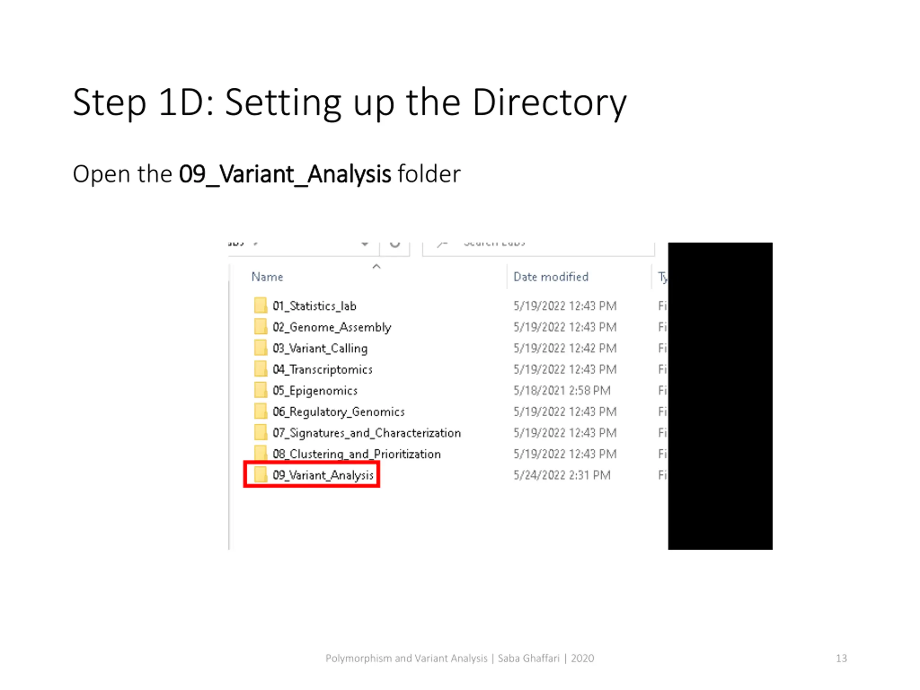The height and width of the screenshot is (690, 920).
Task: Select the 07_Signatures_and_Characterization folder name
Action: [x=367, y=433]
